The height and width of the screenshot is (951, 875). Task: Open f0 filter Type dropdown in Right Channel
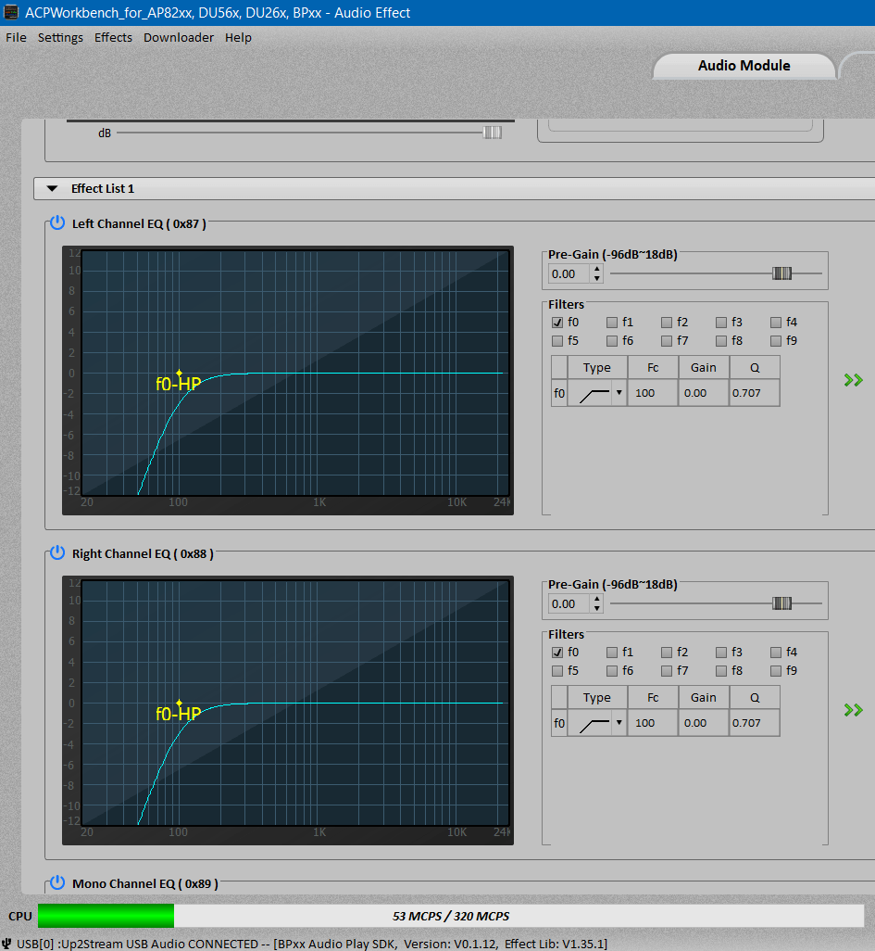tap(619, 723)
